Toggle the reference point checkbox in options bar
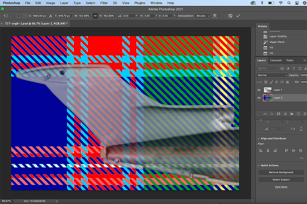Screen dimensions: 307x204 coord(18,16)
